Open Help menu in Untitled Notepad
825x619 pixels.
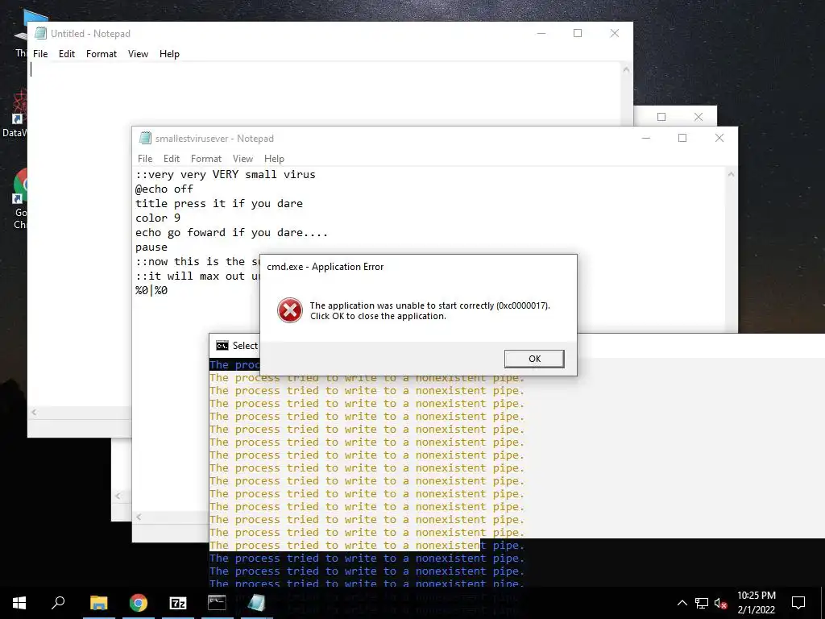169,54
